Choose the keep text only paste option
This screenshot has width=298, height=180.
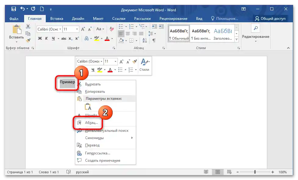88,107
